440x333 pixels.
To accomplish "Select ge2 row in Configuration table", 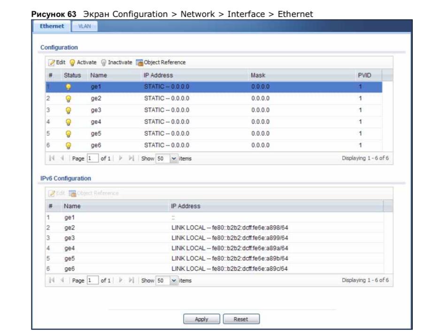I will point(214,98).
